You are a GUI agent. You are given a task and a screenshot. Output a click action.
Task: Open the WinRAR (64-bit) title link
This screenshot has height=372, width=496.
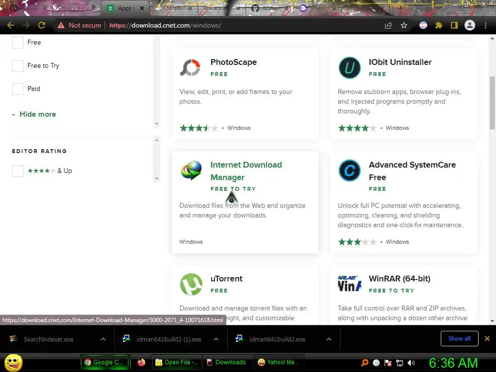pos(400,279)
